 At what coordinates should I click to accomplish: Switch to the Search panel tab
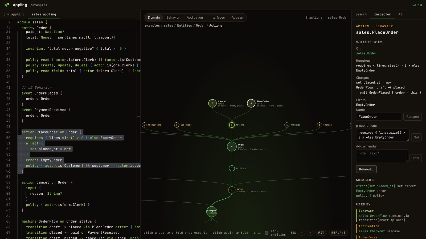(361, 14)
